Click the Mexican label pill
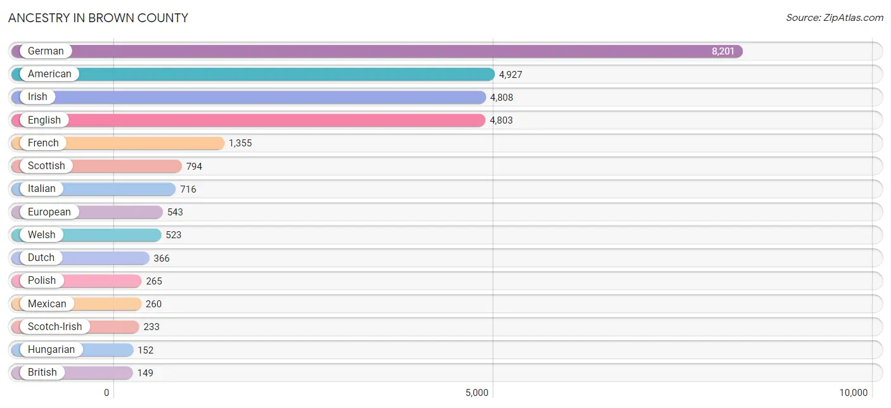891x408 pixels. [47, 303]
